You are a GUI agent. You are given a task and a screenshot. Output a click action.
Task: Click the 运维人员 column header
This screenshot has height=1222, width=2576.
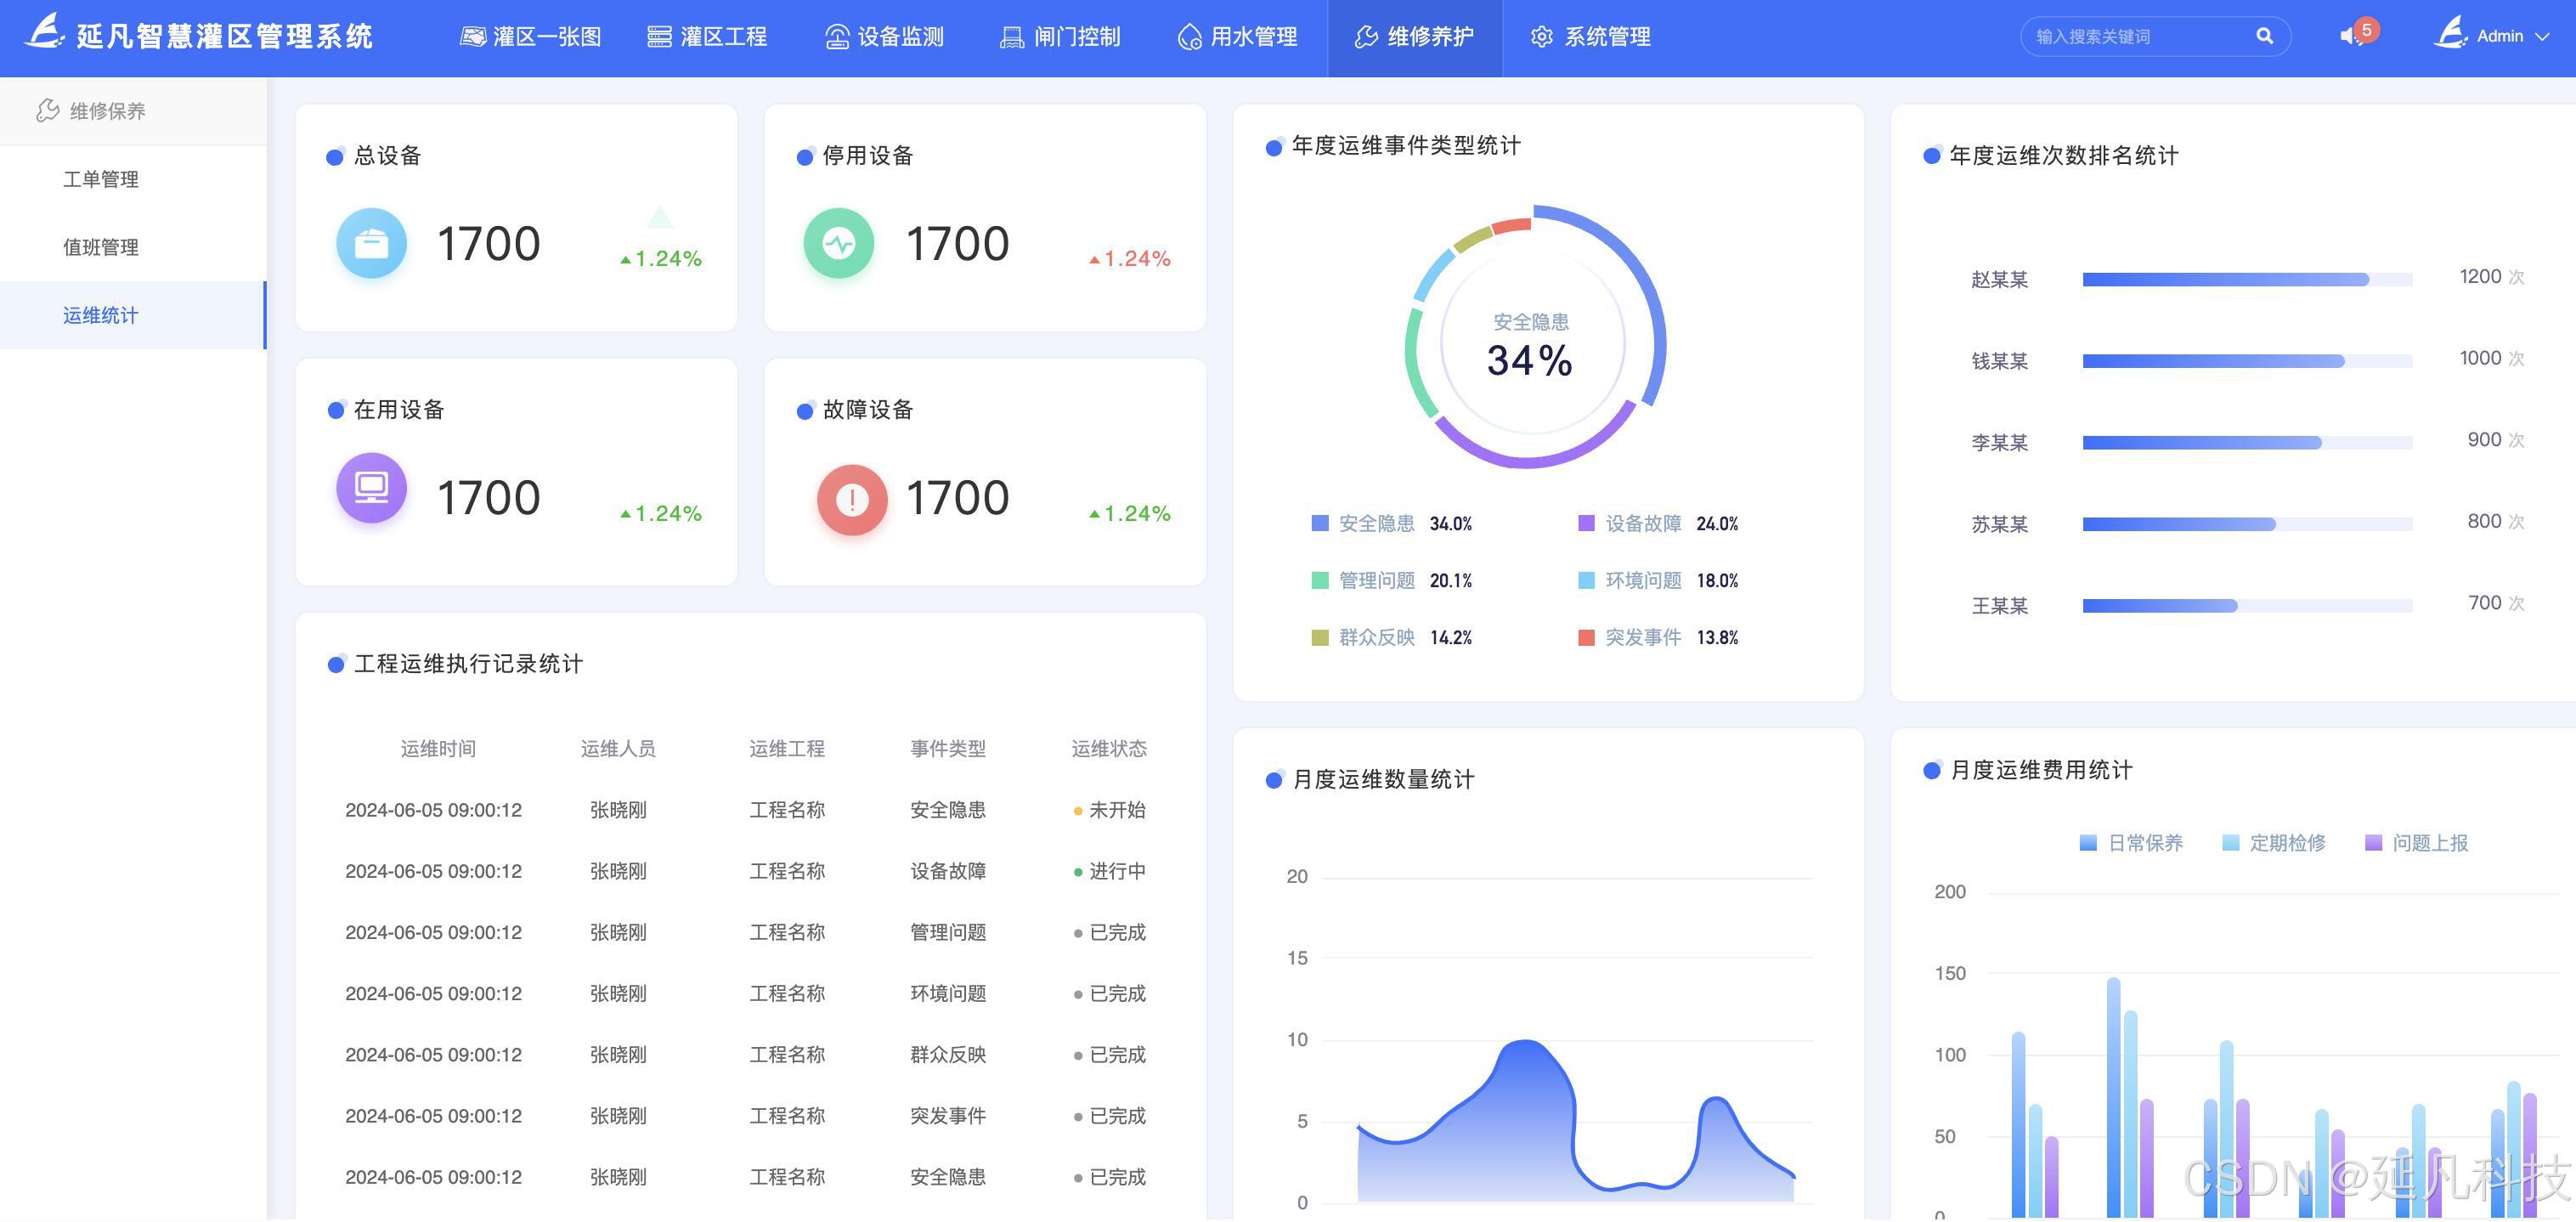(x=618, y=749)
